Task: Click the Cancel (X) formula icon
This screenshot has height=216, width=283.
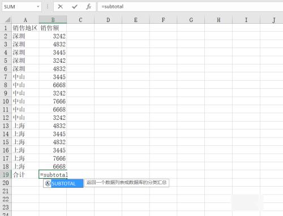Action: pos(61,7)
